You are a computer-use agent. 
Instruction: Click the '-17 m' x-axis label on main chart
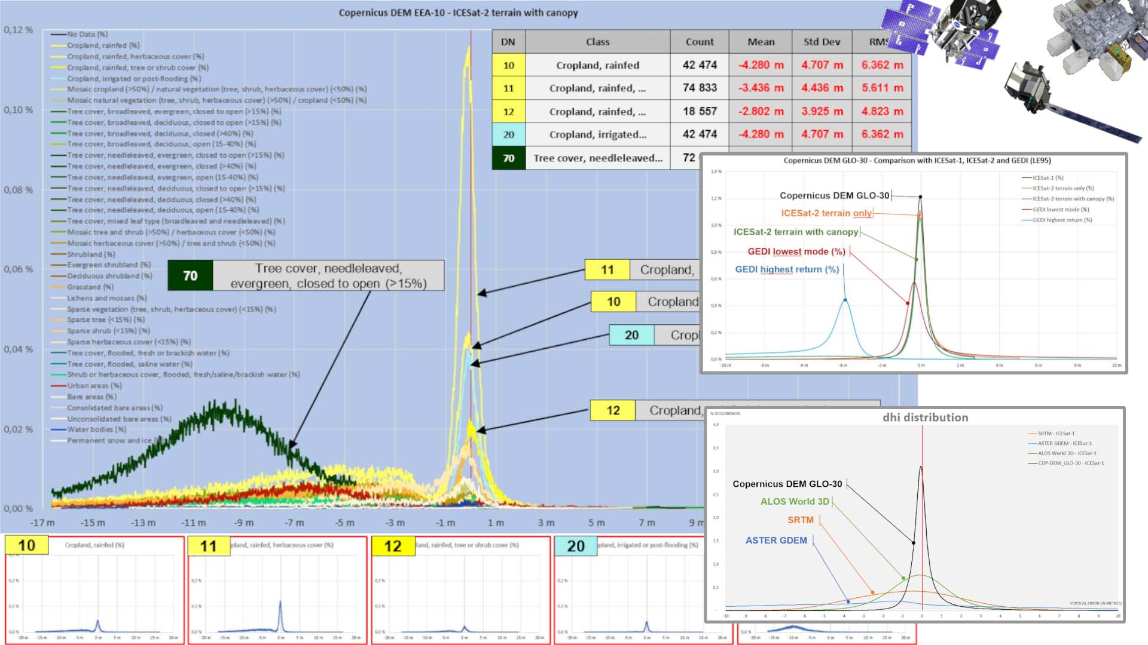tap(42, 523)
